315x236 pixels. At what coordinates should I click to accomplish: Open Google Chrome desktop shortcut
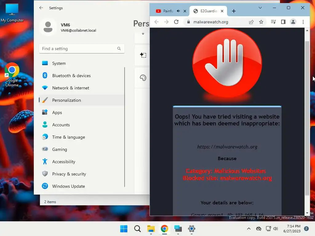pos(12,75)
